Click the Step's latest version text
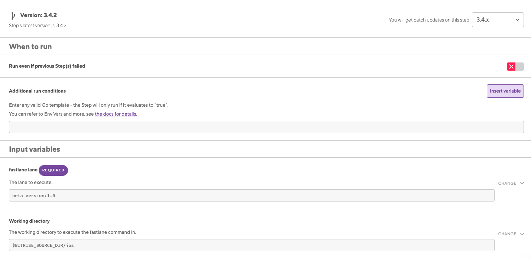The width and height of the screenshot is (531, 258). tap(38, 26)
